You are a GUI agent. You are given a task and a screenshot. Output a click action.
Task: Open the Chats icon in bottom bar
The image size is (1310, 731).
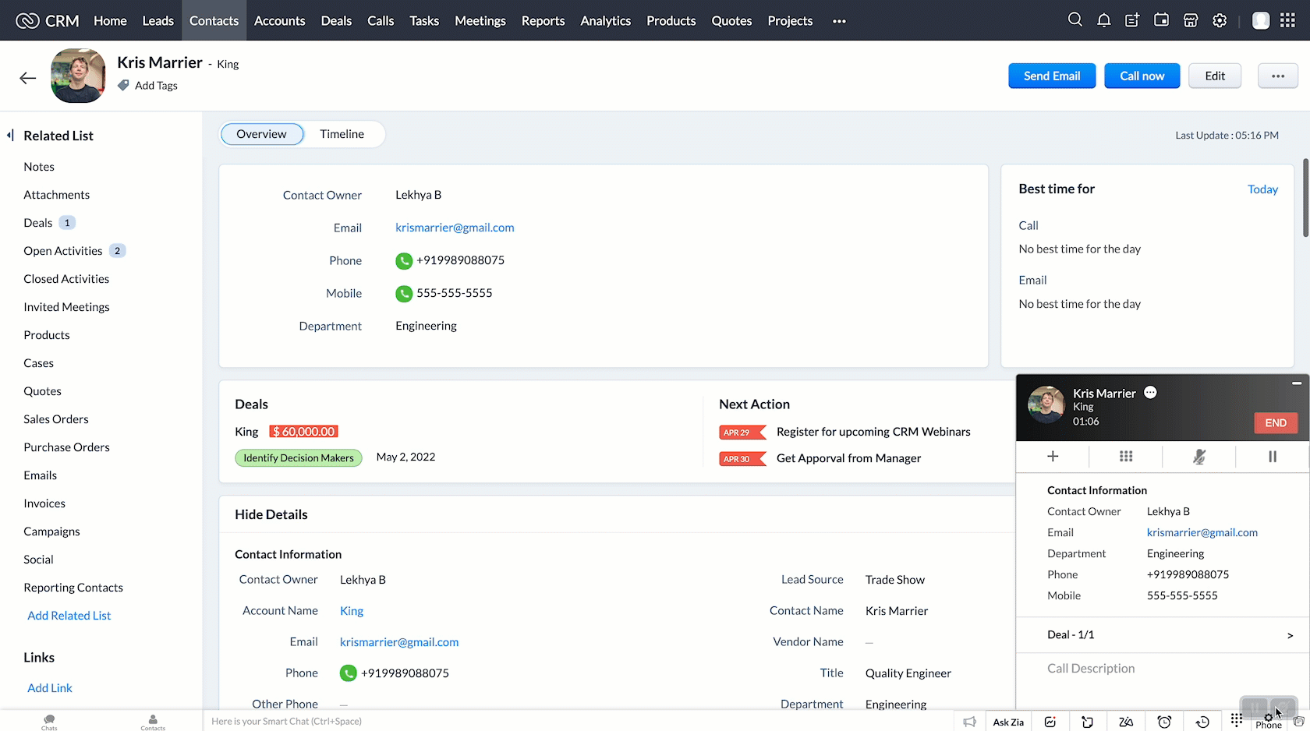[49, 722]
